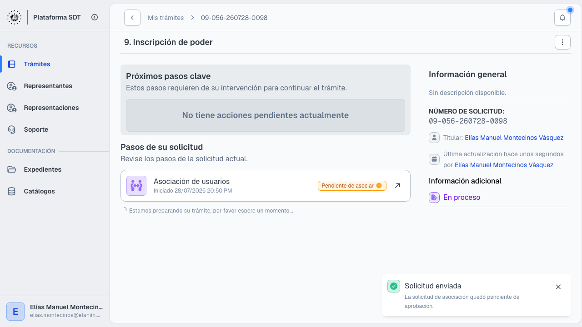
Task: Click the En proceso status icon
Action: pos(434,198)
